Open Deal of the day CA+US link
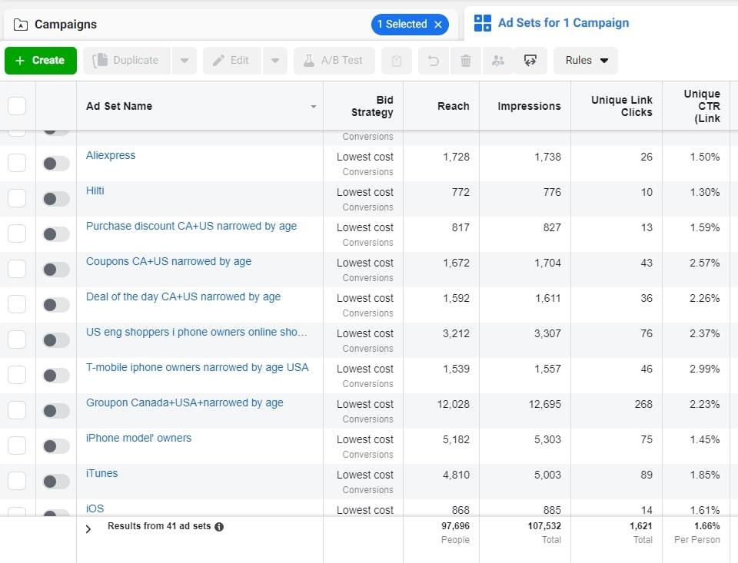The image size is (738, 563). coord(183,296)
